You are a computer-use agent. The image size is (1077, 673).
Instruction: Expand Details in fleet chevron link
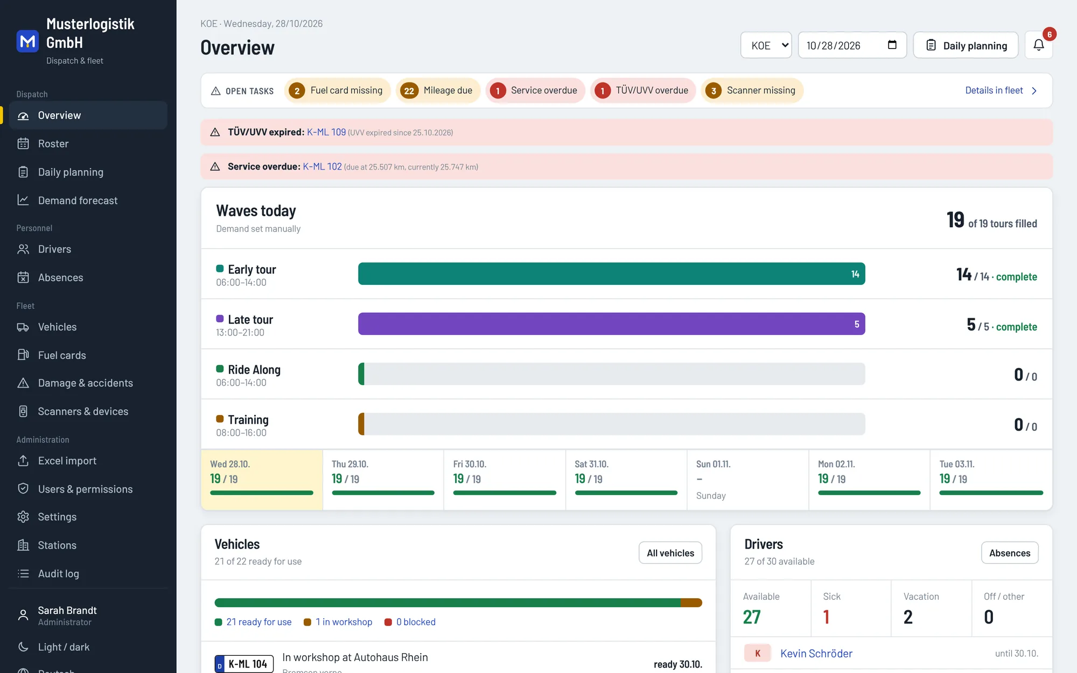[x=1001, y=90]
